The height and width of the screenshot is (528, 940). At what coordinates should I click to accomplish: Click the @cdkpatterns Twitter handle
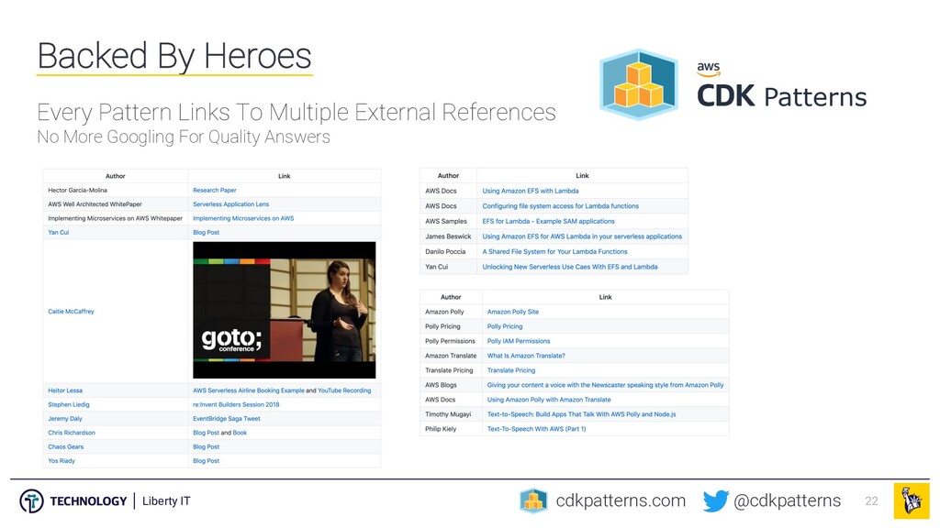[x=787, y=500]
